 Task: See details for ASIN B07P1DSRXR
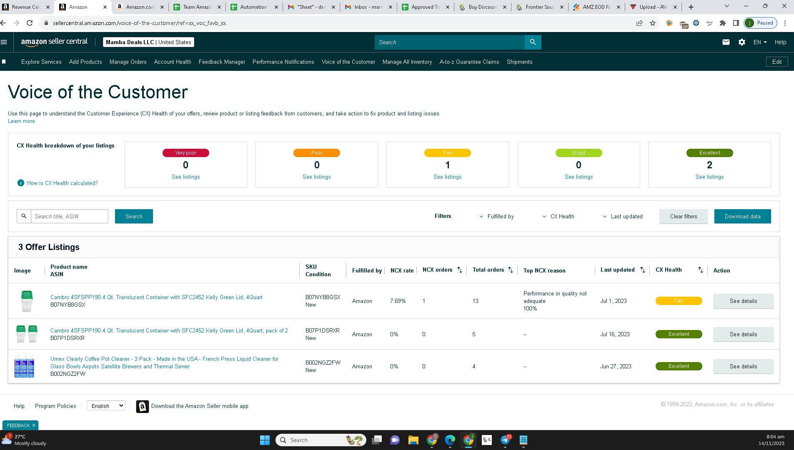(x=744, y=334)
